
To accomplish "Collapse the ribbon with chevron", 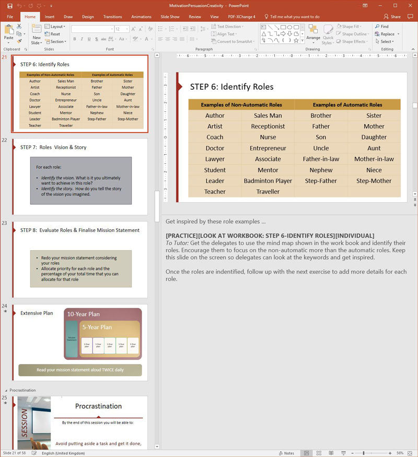I will click(x=413, y=49).
